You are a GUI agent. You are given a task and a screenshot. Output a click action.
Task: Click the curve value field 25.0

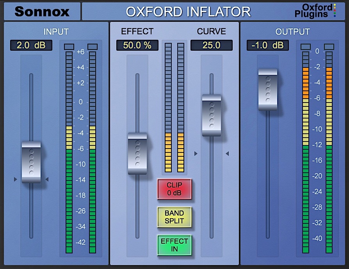pos(212,45)
